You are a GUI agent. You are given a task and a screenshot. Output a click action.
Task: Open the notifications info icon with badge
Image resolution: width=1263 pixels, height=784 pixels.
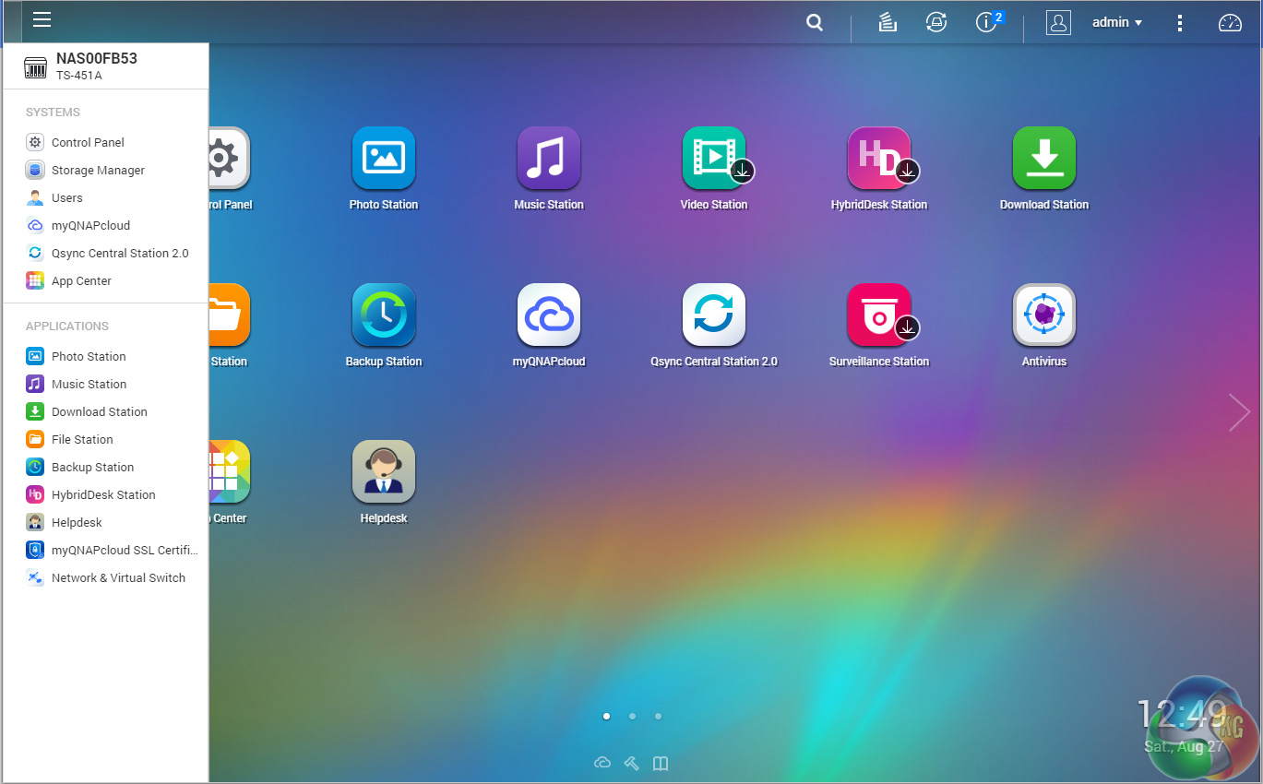pos(987,23)
